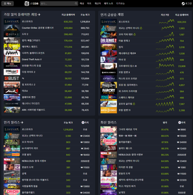Viewport: 193px width, 195px height.
Task: Click the Lost Ark thumbnail in most played
Action: (12, 22)
